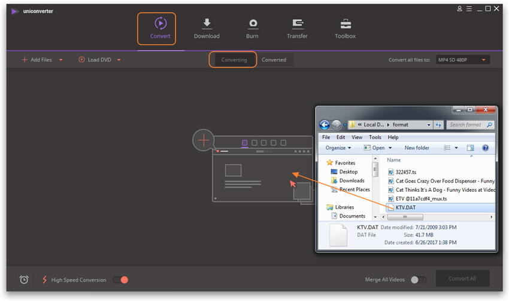
Task: Toggle the preview pane icon in Explorer
Action: [x=470, y=148]
